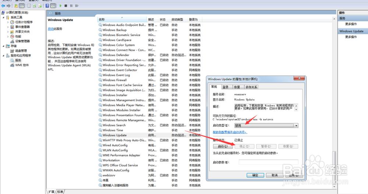This screenshot has height=194, width=368.
Task: Click gear icon of WLAN AutoConfig service
Action: pyautogui.click(x=100, y=150)
